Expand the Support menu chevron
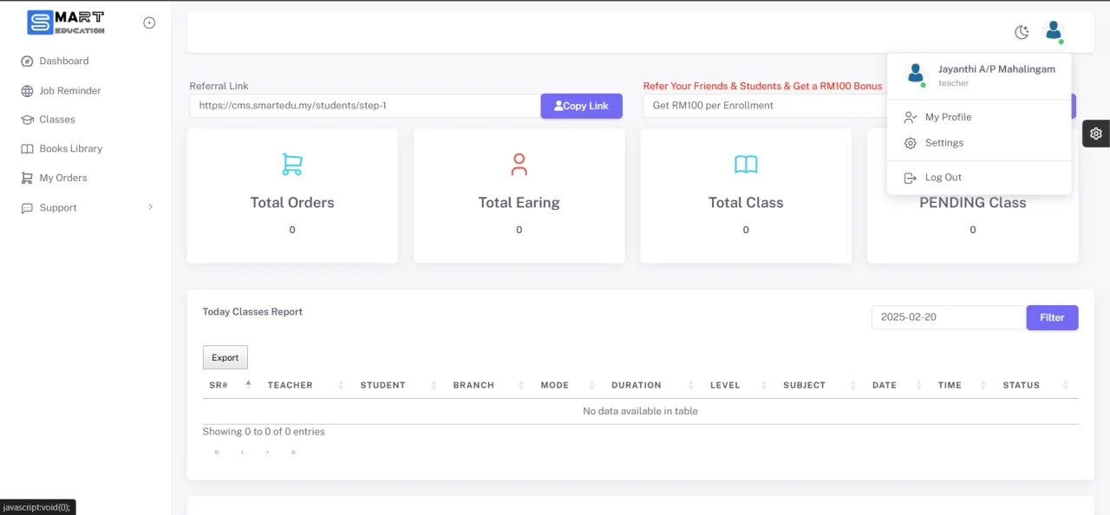Viewport: 1110px width, 515px height. tap(150, 207)
